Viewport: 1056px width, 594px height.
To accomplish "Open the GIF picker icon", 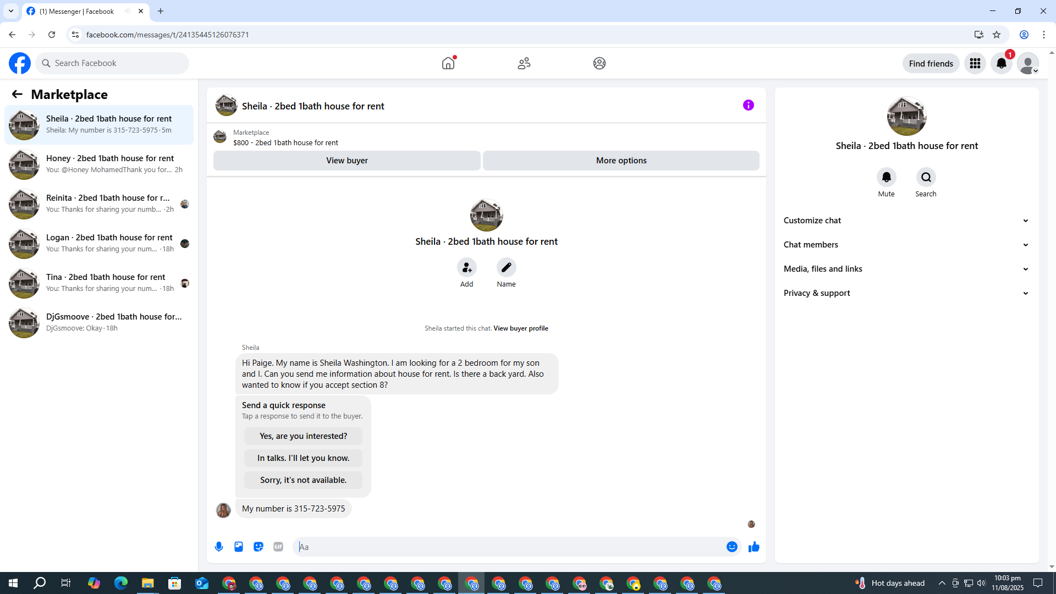I will (278, 547).
